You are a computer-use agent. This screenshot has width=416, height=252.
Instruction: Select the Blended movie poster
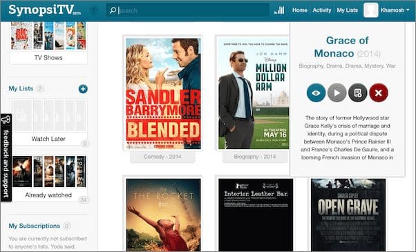(163, 93)
